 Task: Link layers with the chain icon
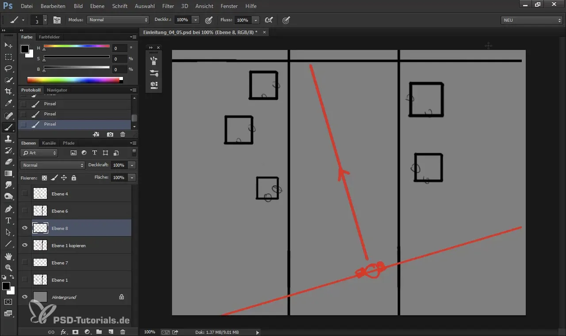(x=51, y=332)
